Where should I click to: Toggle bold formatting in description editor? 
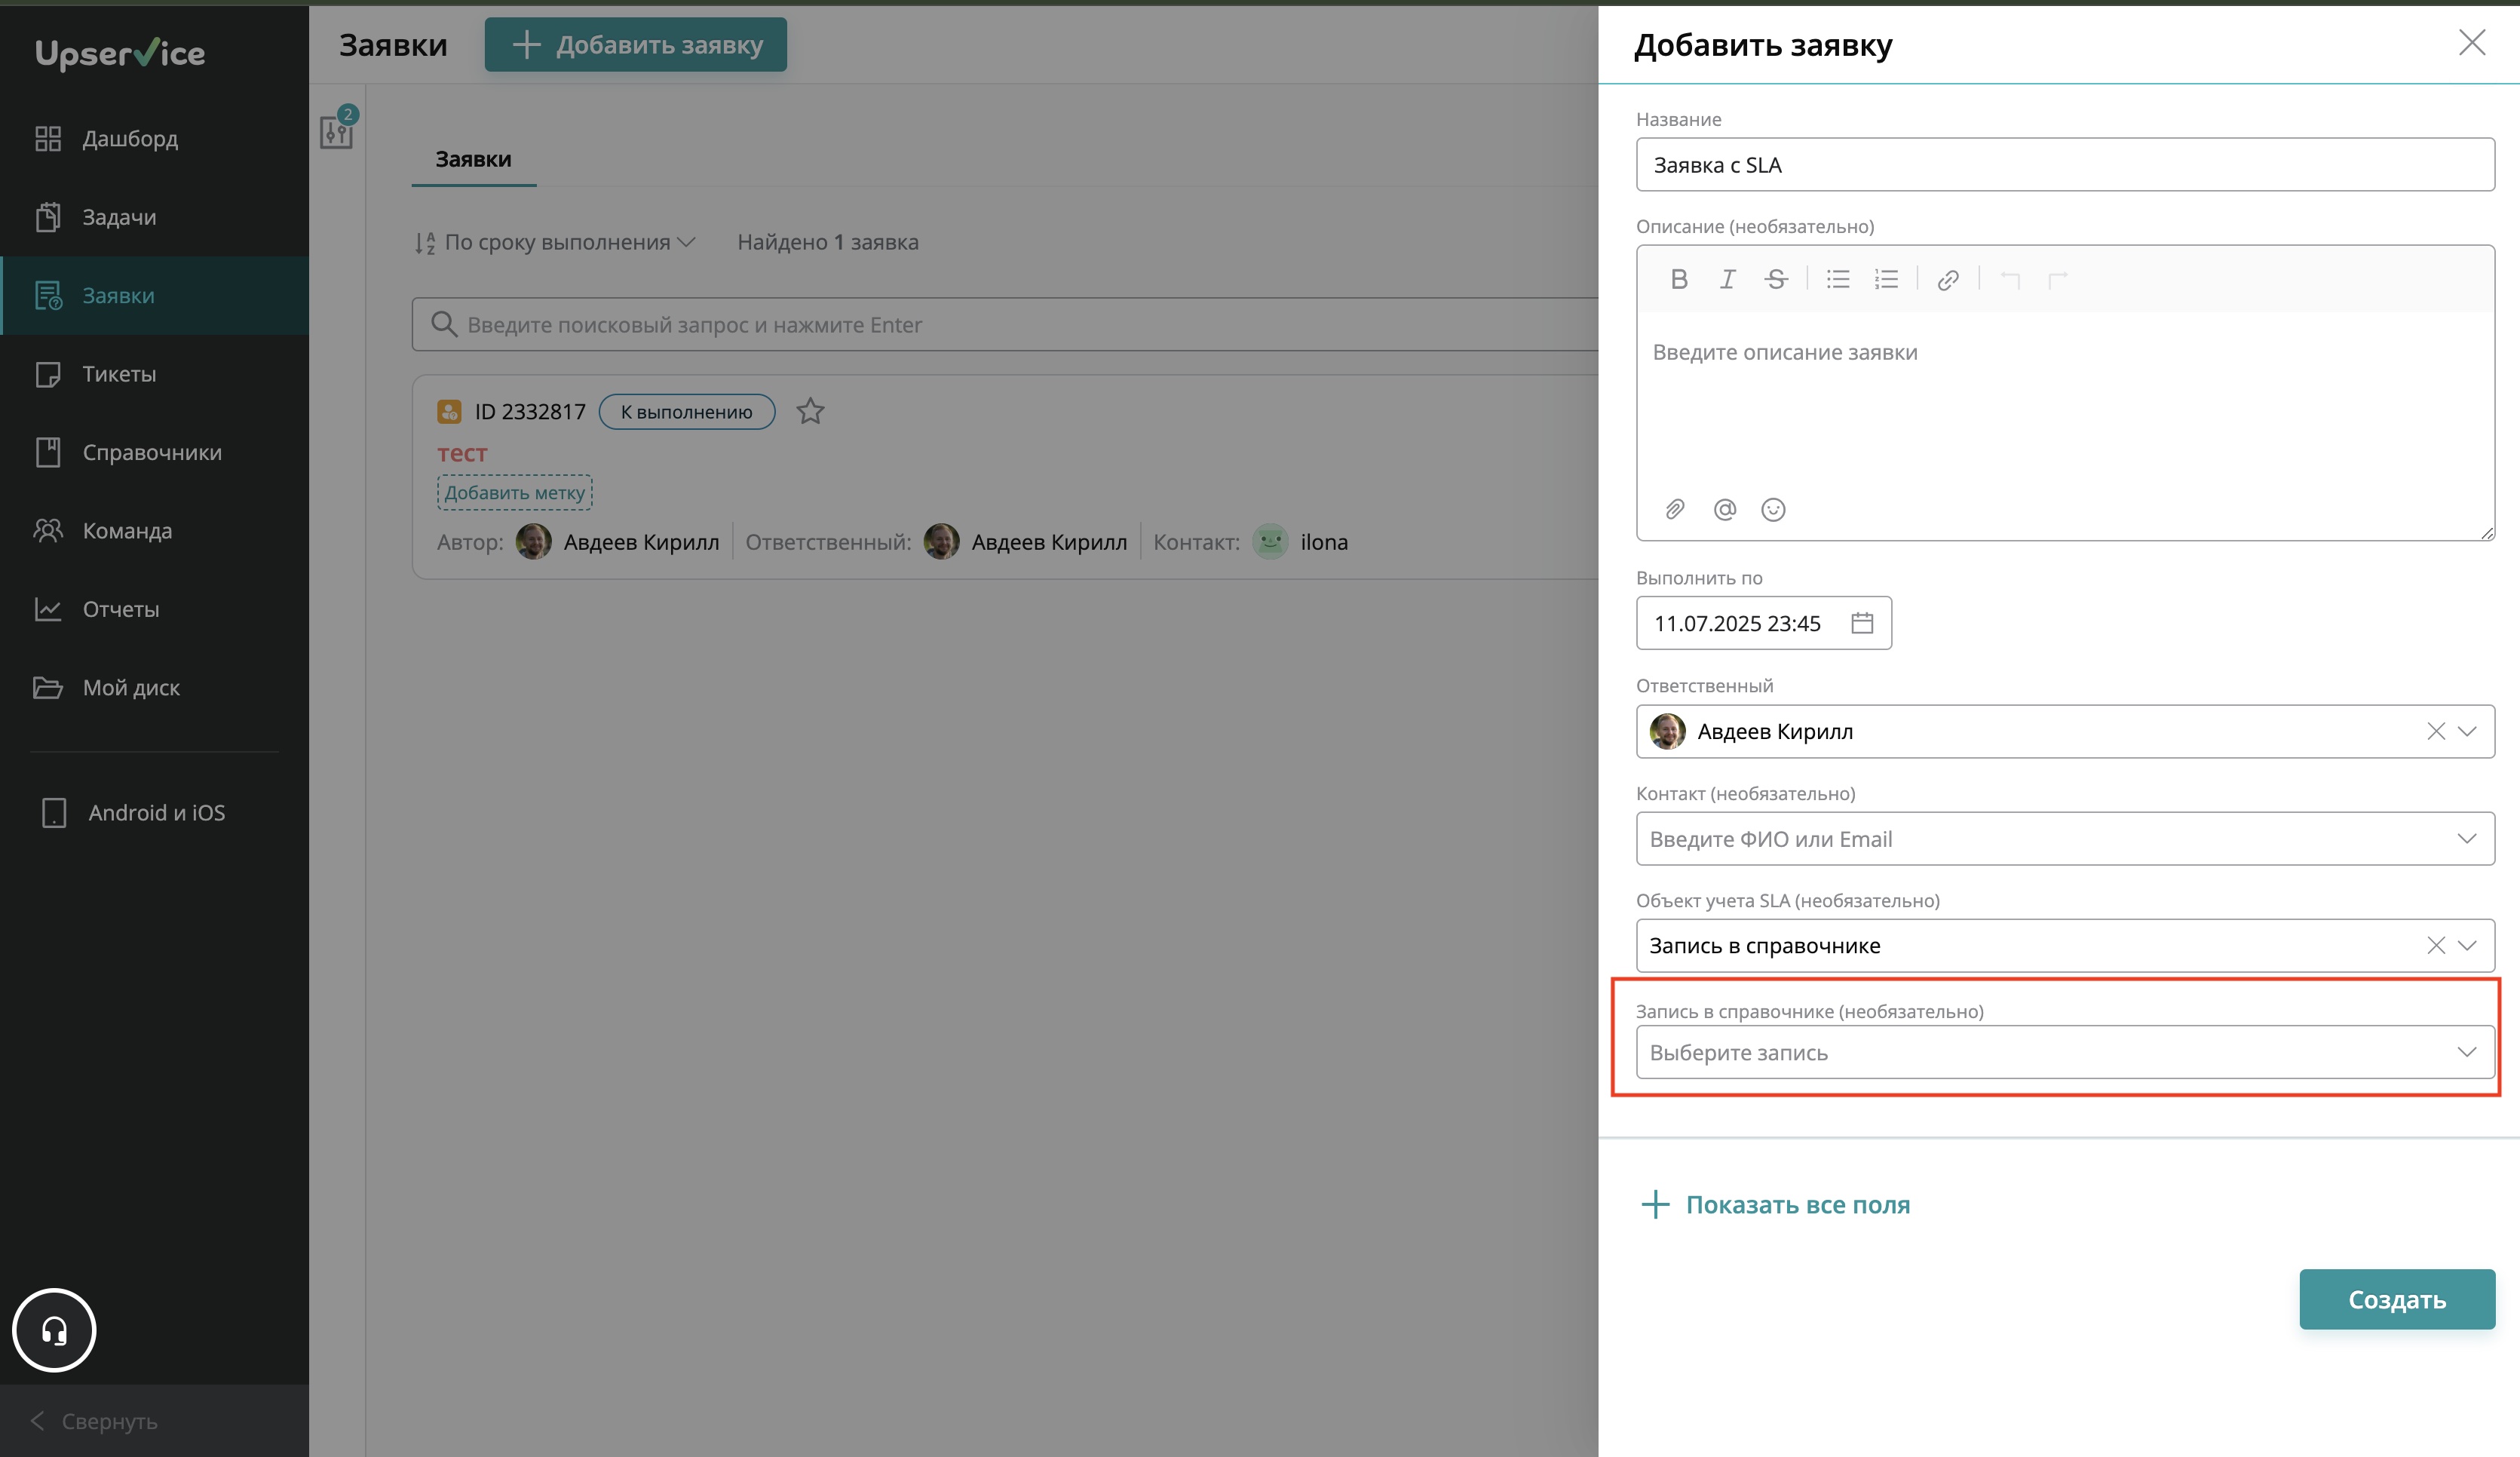(x=1679, y=279)
